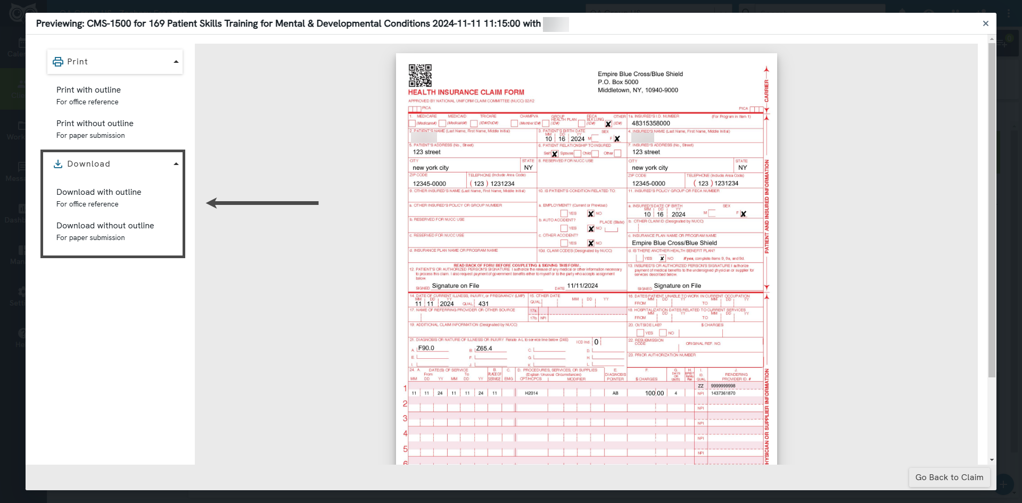Image resolution: width=1022 pixels, height=503 pixels.
Task: Click the download arrow icon beside Download
Action: coord(57,164)
